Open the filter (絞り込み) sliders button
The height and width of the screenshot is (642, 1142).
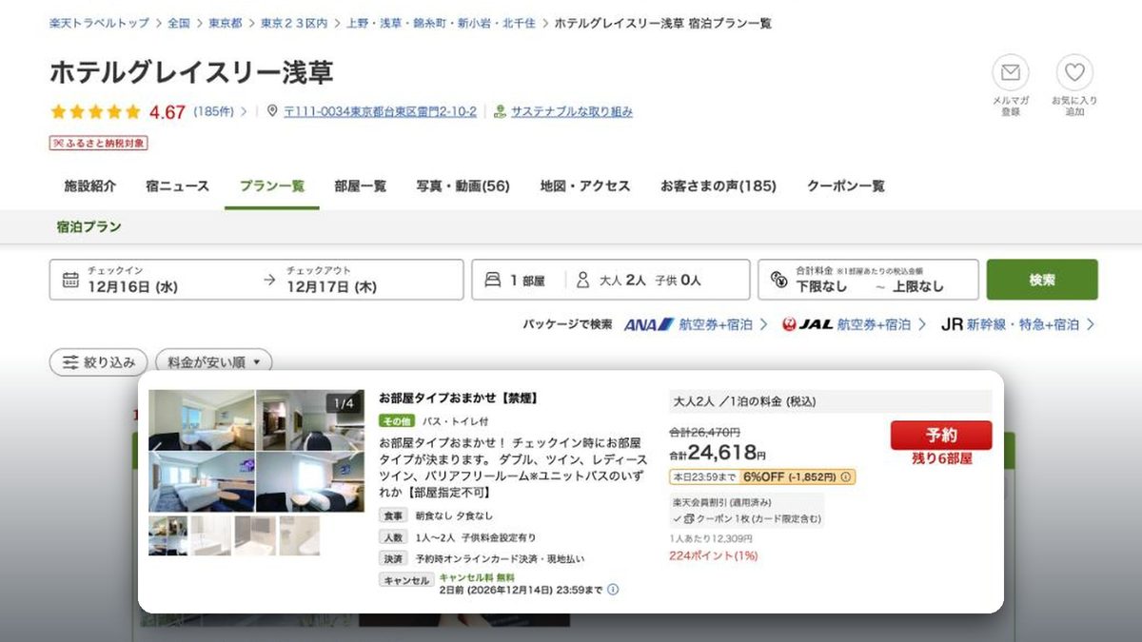98,362
